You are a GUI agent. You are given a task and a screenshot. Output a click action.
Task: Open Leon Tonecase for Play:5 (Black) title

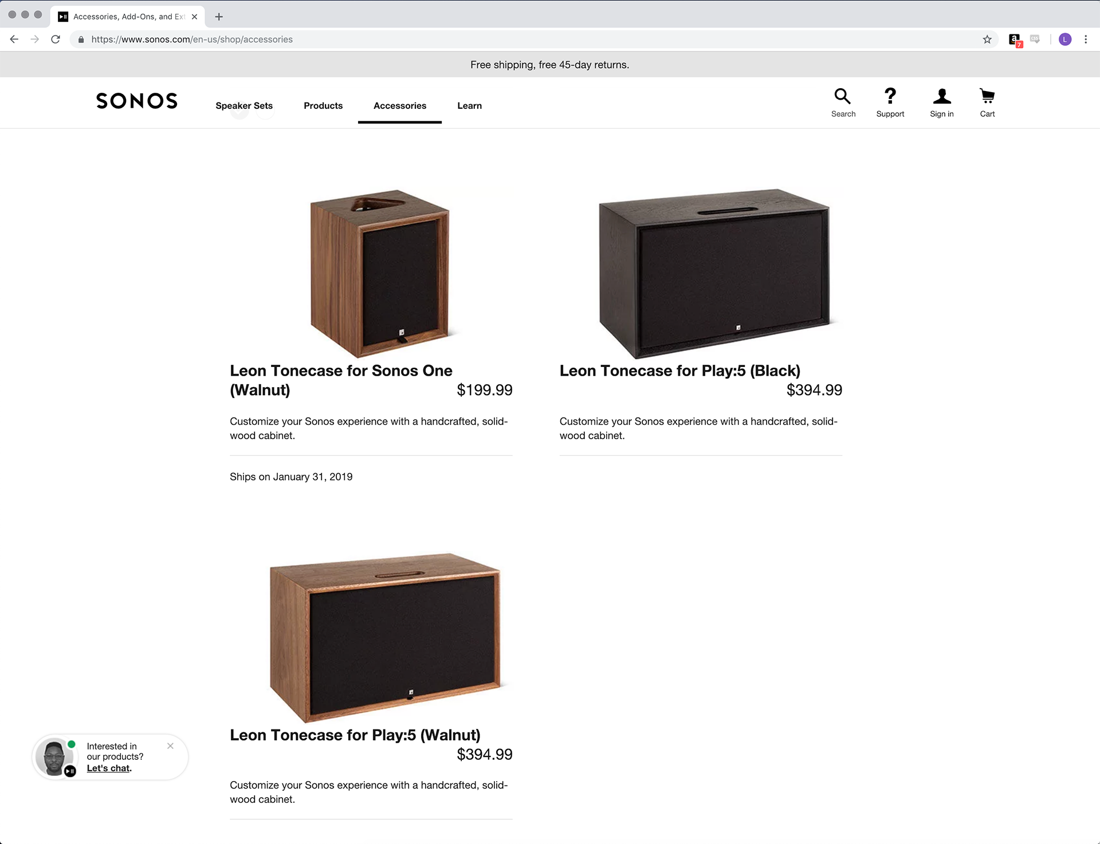click(x=679, y=371)
